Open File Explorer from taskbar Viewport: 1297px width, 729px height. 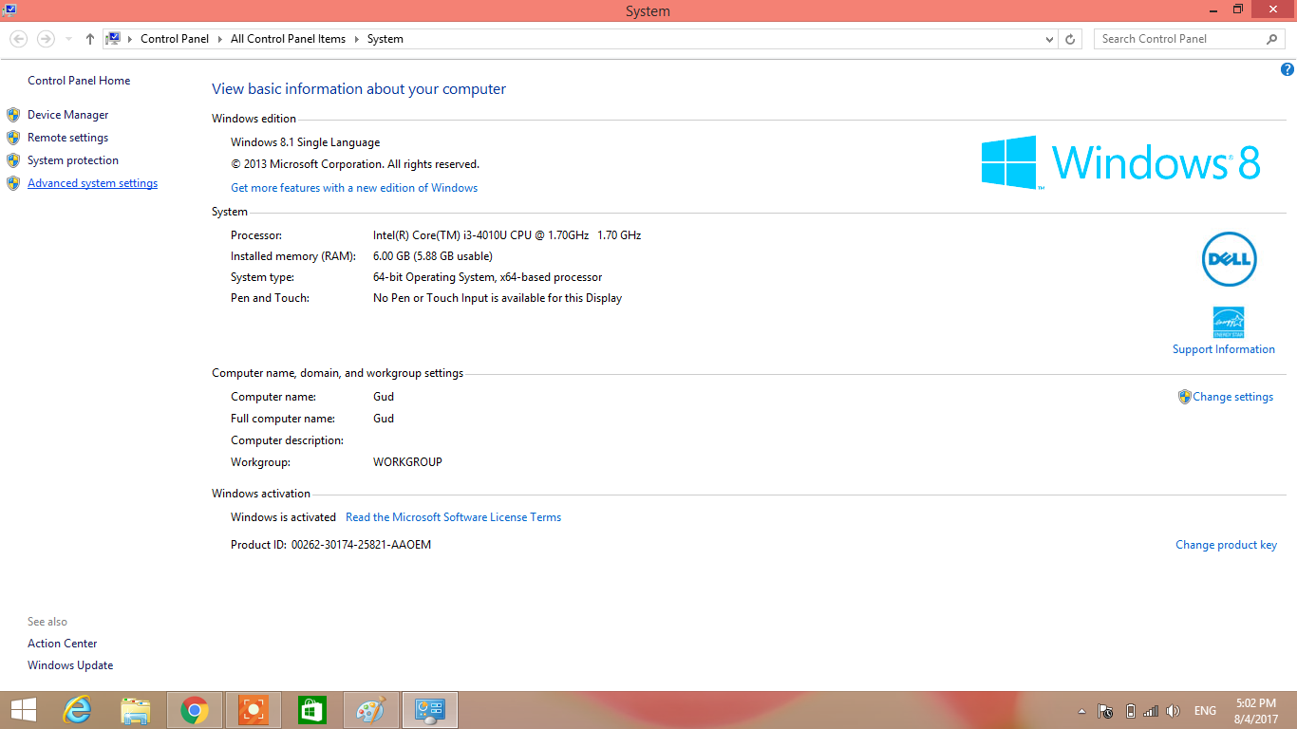point(136,710)
